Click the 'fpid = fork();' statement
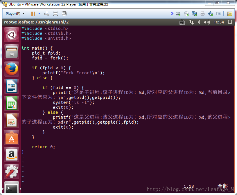This screenshot has width=237, height=195. 50,58
